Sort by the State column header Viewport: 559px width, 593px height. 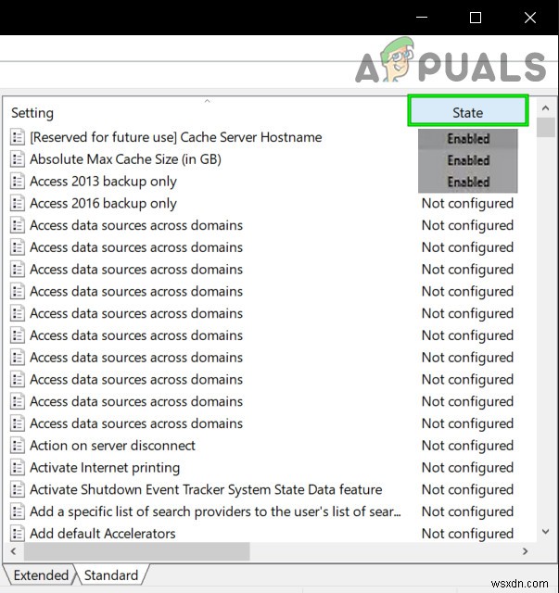click(x=468, y=112)
